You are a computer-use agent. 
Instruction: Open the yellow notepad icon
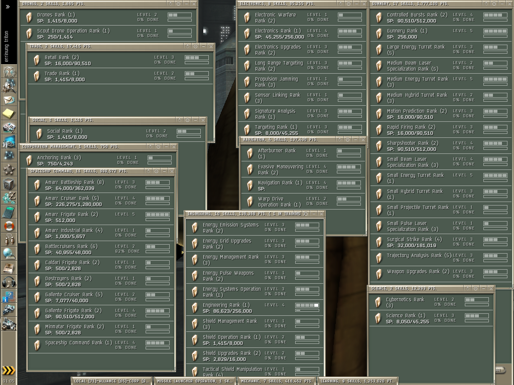click(9, 114)
